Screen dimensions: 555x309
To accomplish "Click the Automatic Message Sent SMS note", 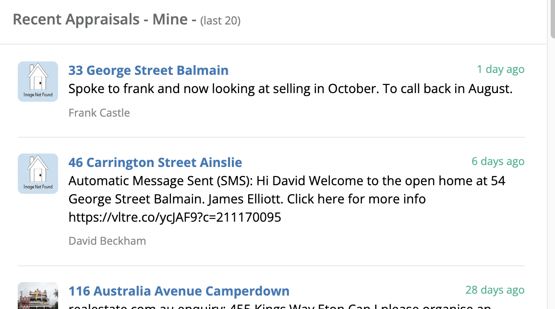I will click(287, 199).
